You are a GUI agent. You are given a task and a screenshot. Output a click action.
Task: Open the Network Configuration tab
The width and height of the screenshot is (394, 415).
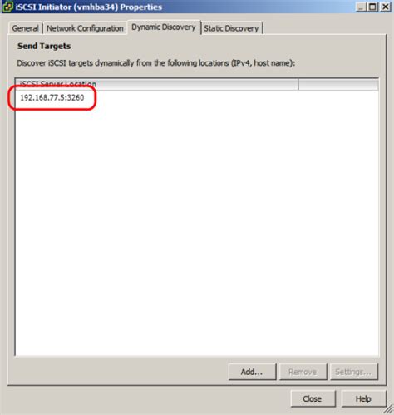click(85, 28)
